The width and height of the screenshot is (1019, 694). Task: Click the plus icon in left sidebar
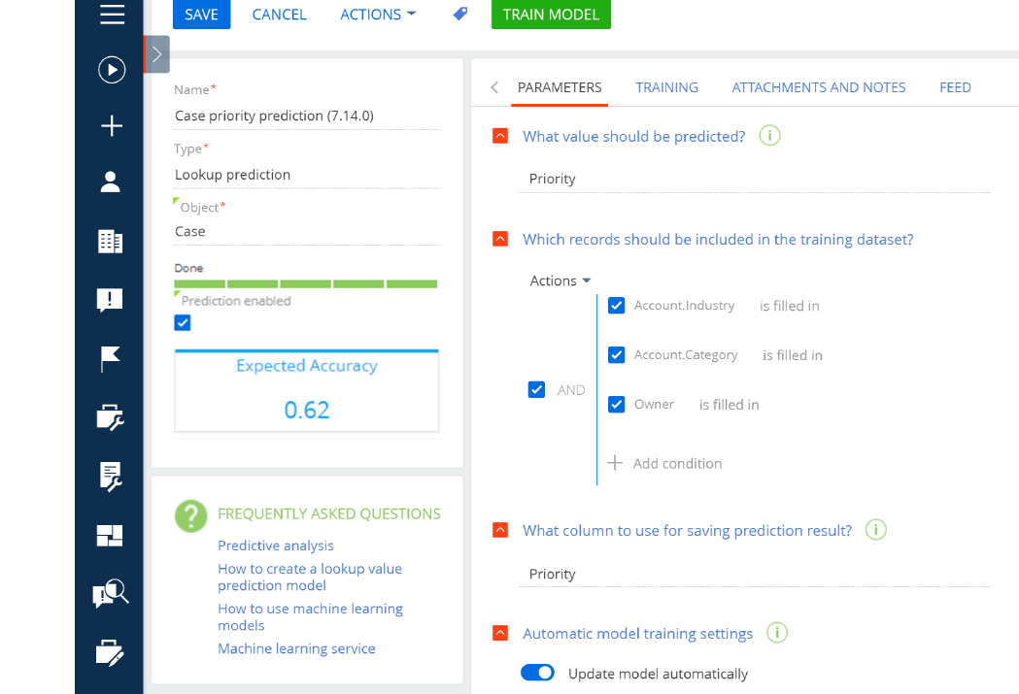pos(112,126)
